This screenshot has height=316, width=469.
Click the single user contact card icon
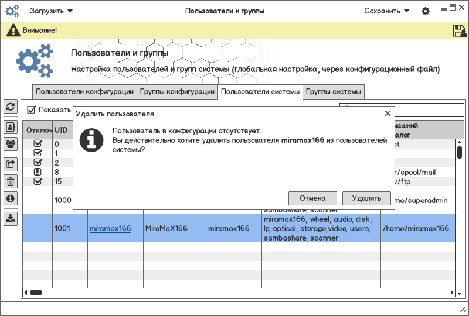click(x=11, y=126)
